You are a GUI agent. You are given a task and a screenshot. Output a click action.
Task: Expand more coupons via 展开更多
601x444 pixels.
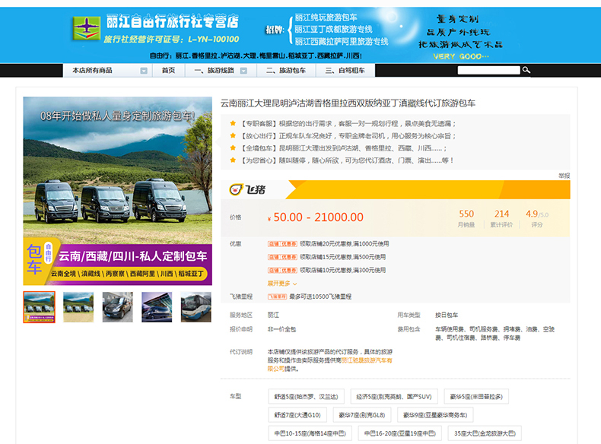(x=281, y=283)
